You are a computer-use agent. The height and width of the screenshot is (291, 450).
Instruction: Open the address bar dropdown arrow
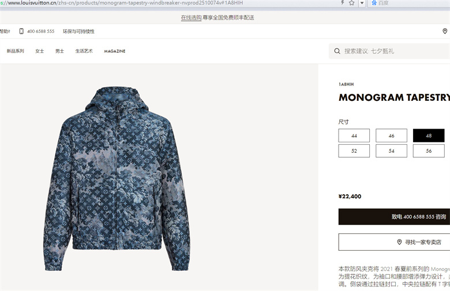pyautogui.click(x=362, y=3)
